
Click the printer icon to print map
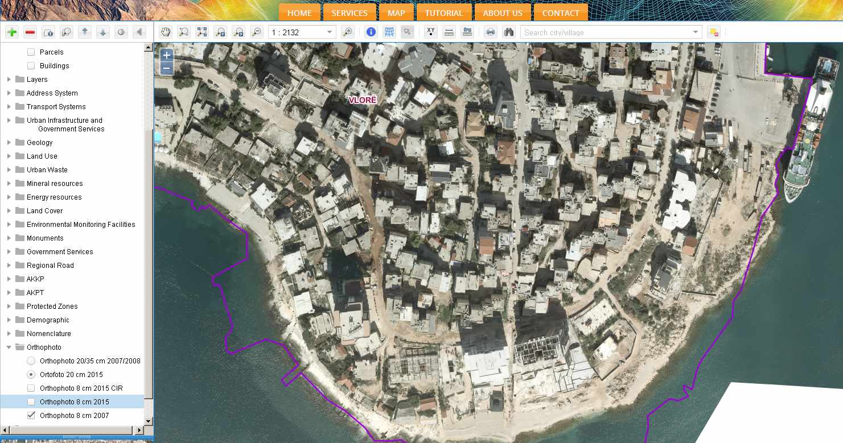click(490, 32)
